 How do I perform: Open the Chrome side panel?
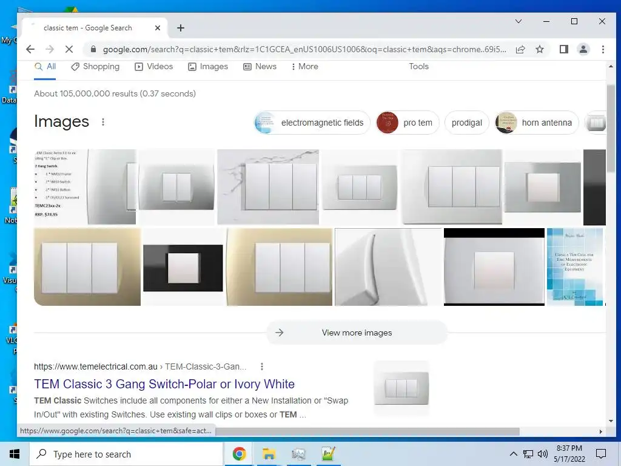point(564,49)
